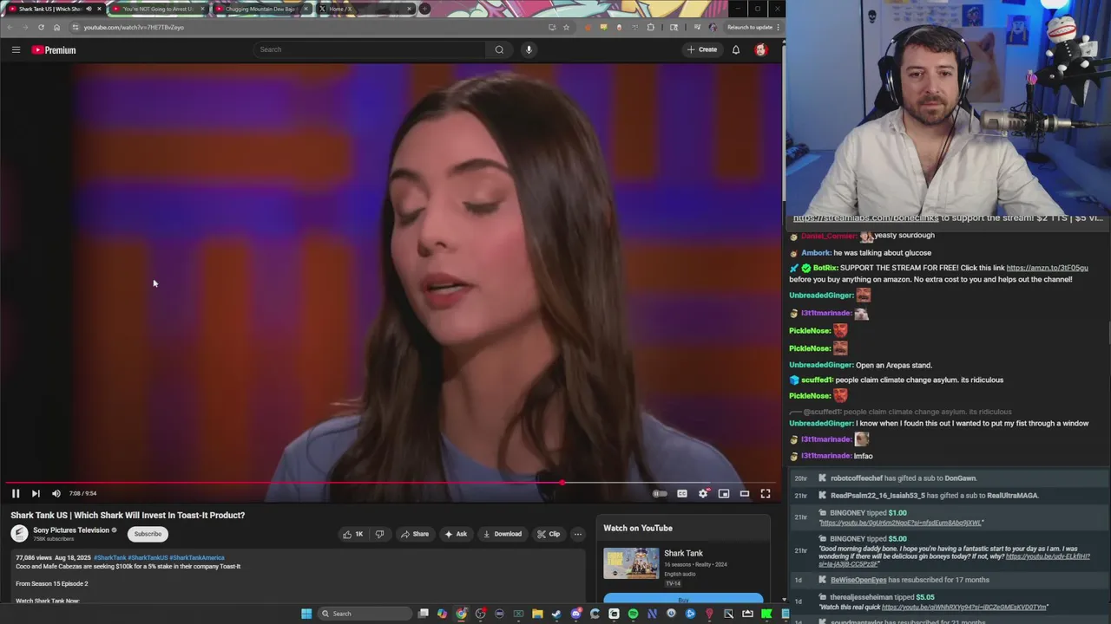This screenshot has width=1111, height=624.
Task: Open Sony Pictures Television channel name
Action: (71, 530)
